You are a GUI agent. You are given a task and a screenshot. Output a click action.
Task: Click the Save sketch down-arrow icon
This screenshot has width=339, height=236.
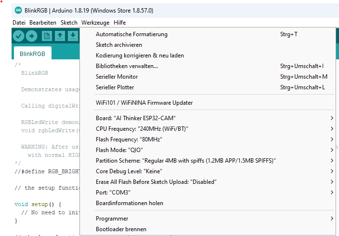click(72, 36)
